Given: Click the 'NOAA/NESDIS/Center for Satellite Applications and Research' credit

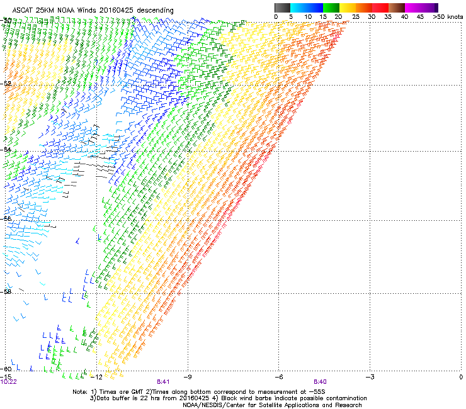Looking at the screenshot, I should (x=272, y=405).
